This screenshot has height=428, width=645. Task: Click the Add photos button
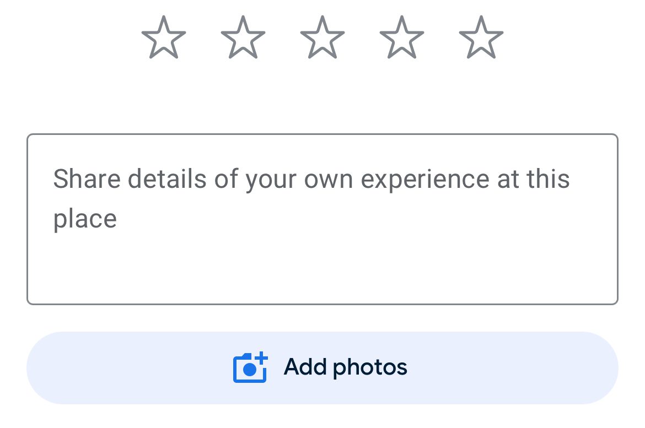[322, 367]
